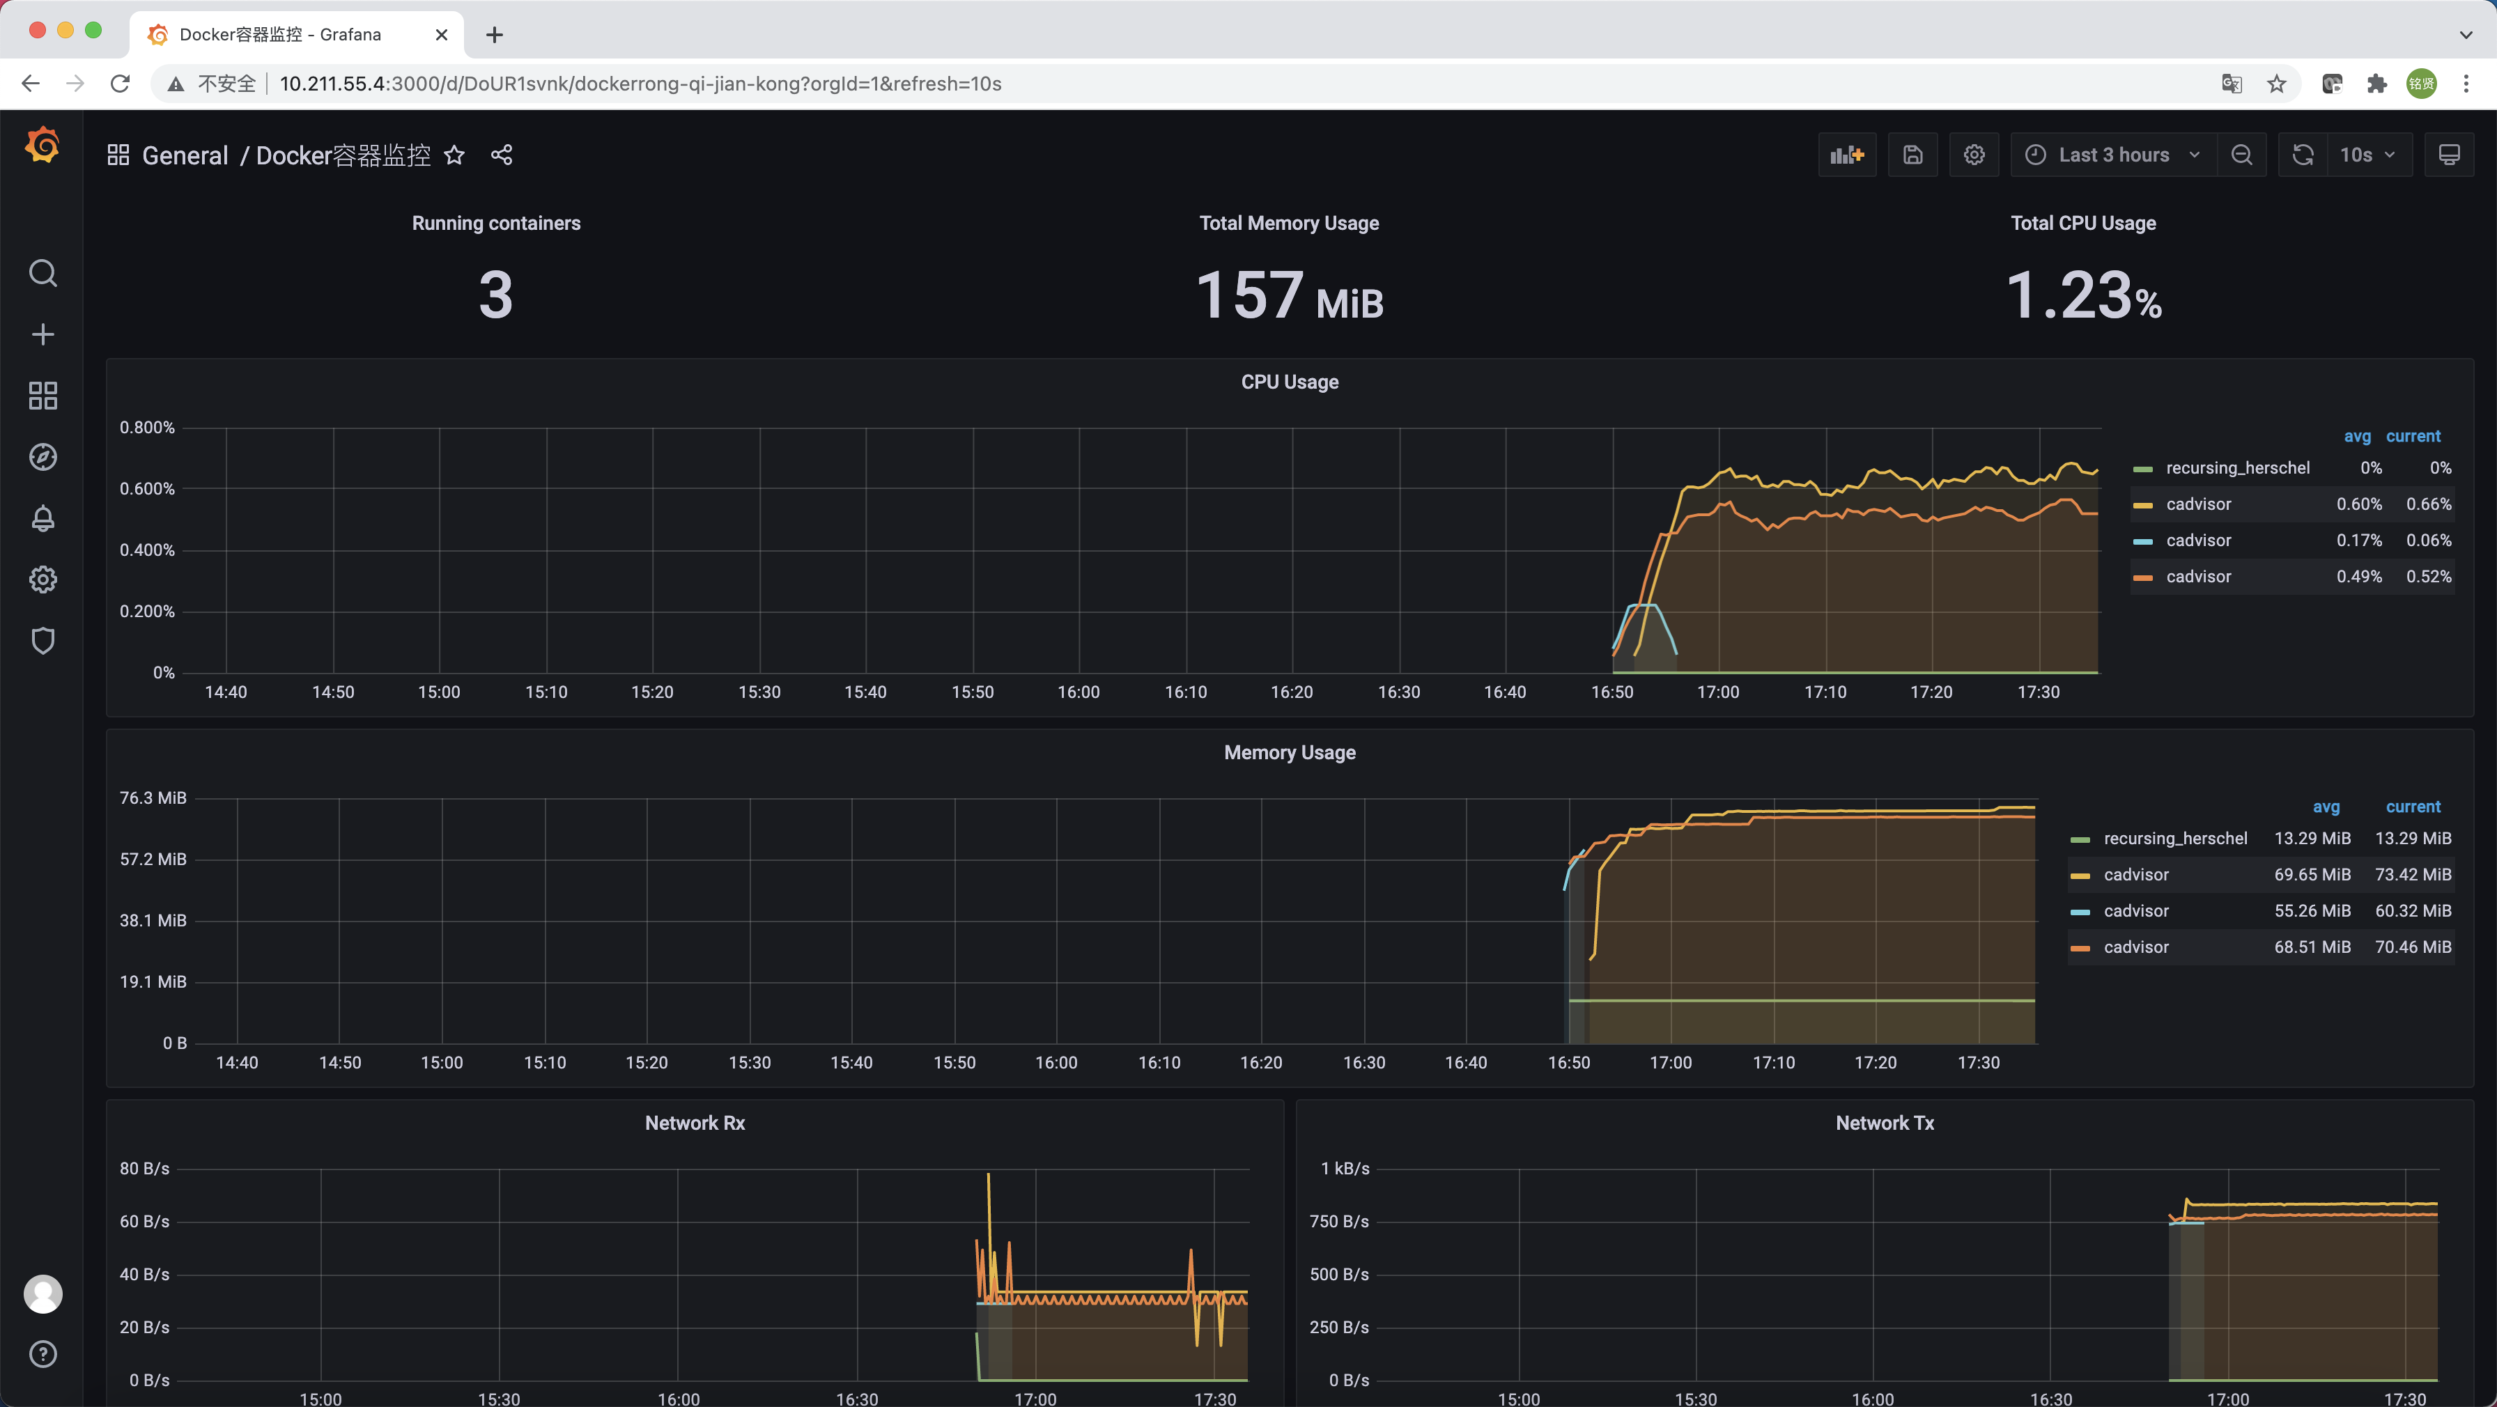The height and width of the screenshot is (1407, 2497).
Task: Toggle recursing_herschel series in Memory Usage legend
Action: point(2174,838)
